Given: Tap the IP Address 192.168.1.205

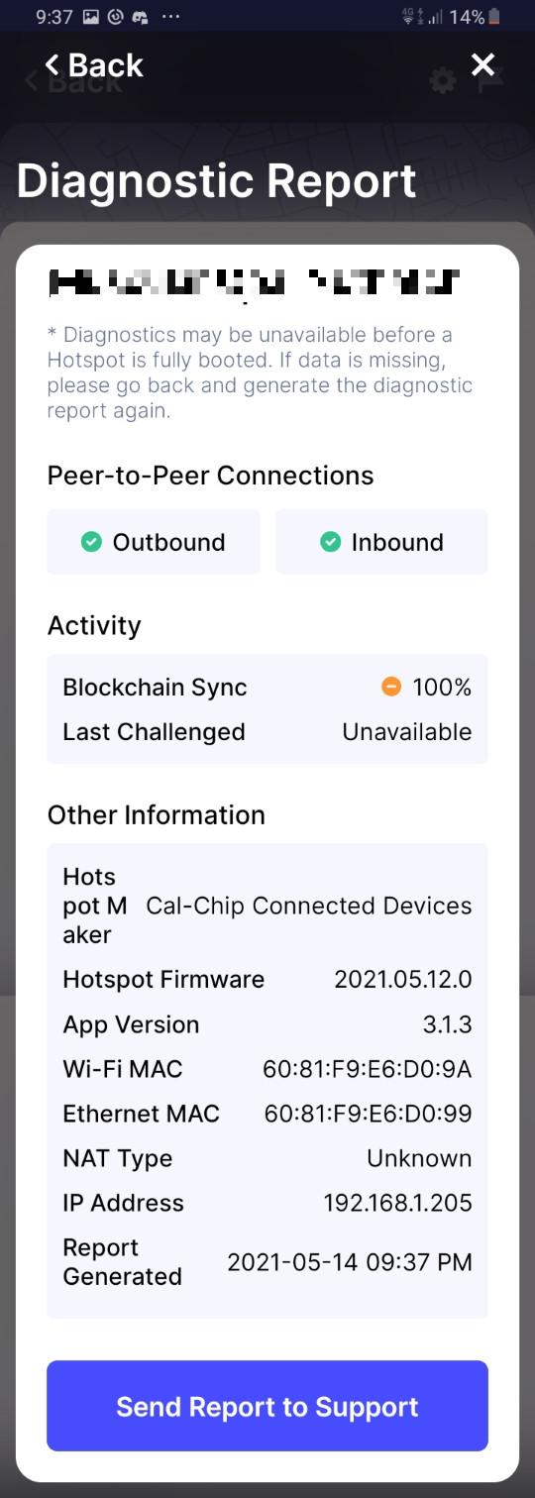Looking at the screenshot, I should [x=398, y=1203].
